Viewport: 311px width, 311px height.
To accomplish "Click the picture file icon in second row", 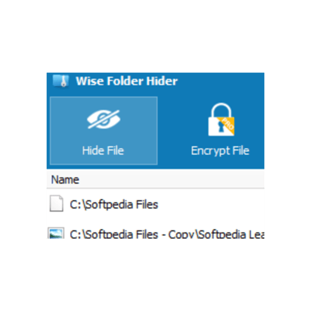I will click(56, 233).
